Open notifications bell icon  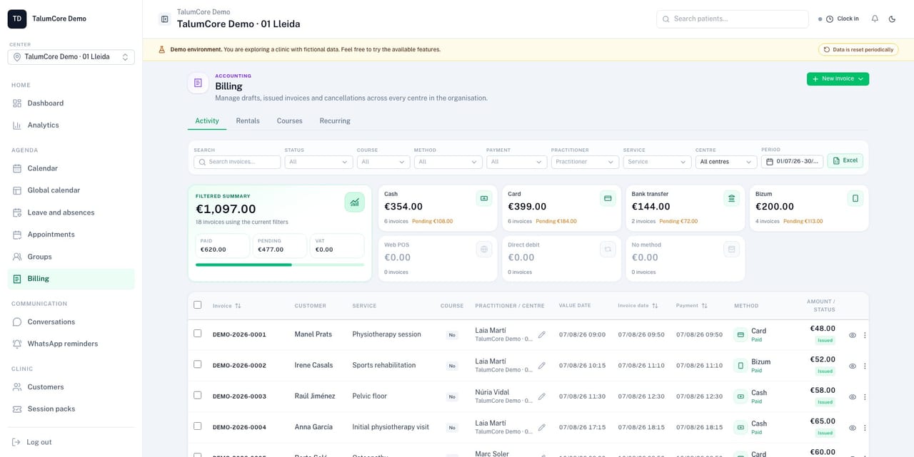click(875, 19)
